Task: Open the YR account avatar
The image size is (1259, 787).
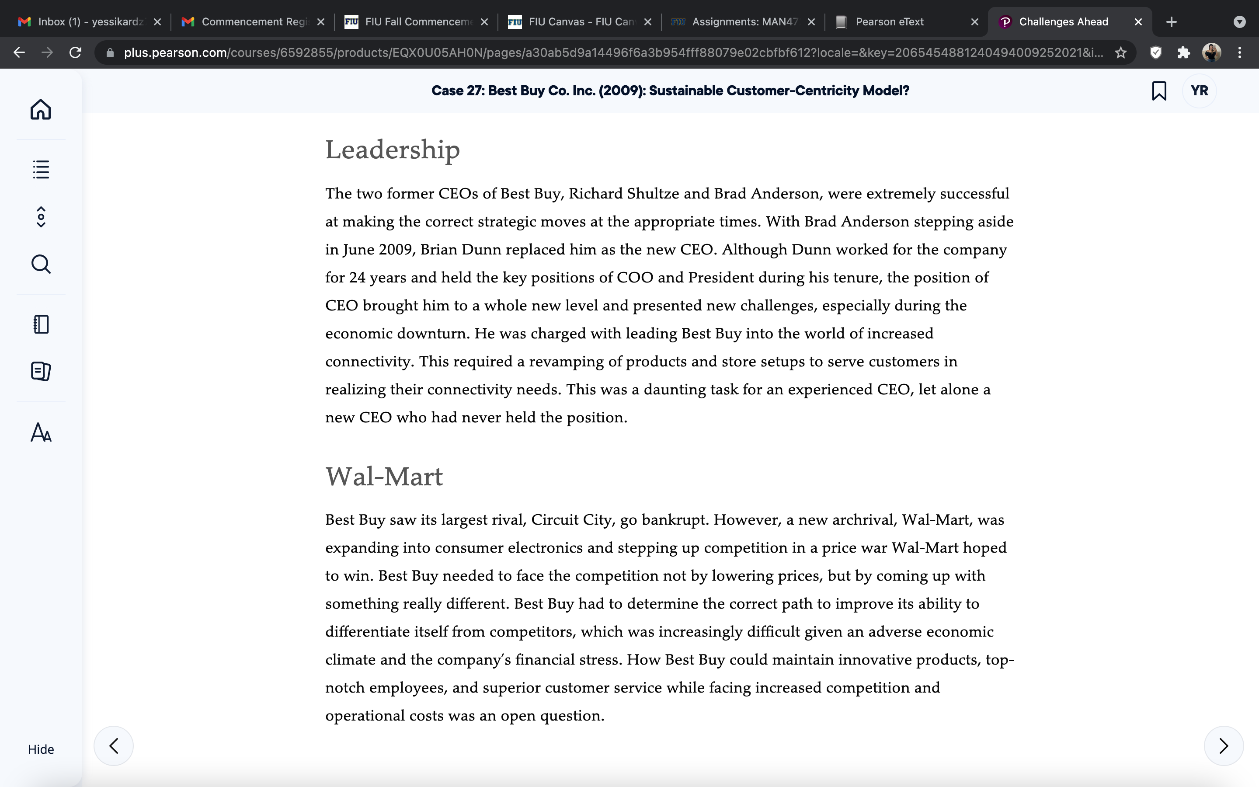Action: 1199,91
